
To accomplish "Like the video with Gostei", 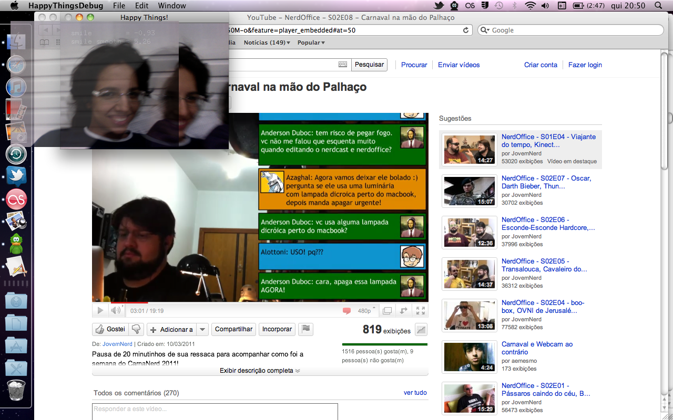I will point(110,329).
